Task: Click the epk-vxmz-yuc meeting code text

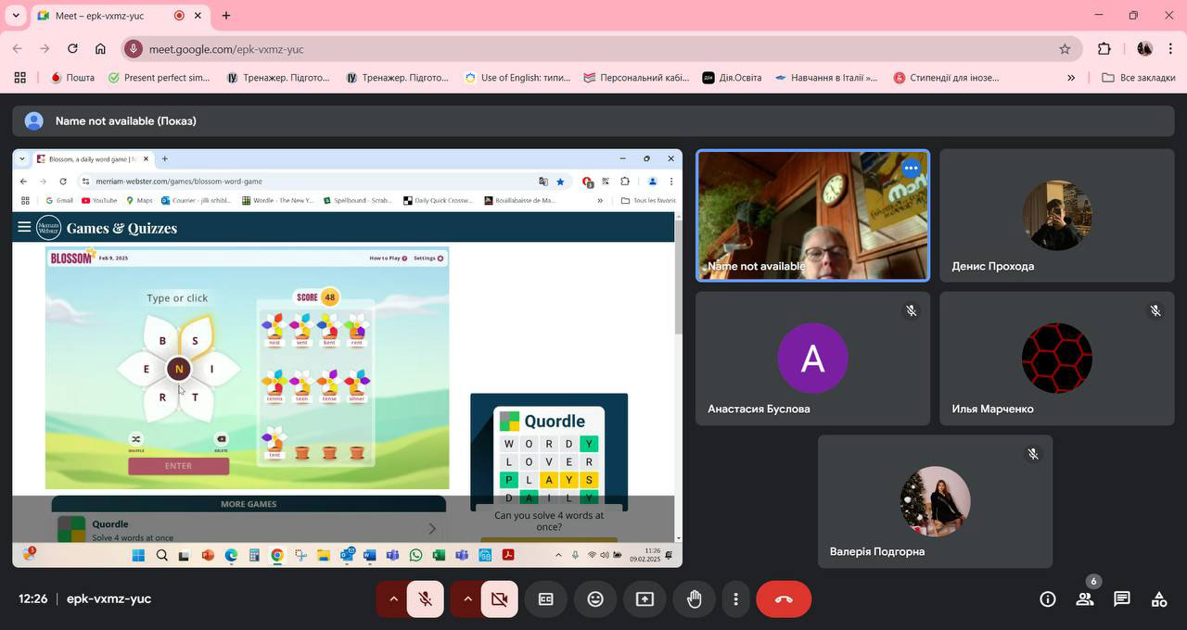Action: (108, 599)
